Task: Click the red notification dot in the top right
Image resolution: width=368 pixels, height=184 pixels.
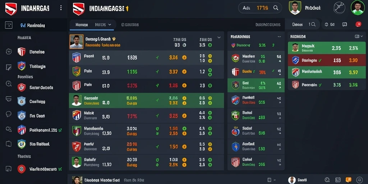Action: pos(358,24)
